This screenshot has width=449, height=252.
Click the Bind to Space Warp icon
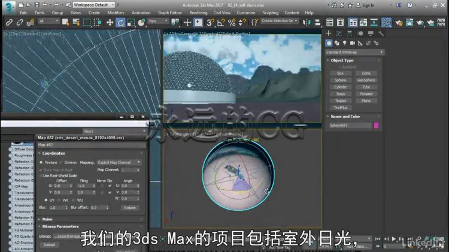(31, 22)
